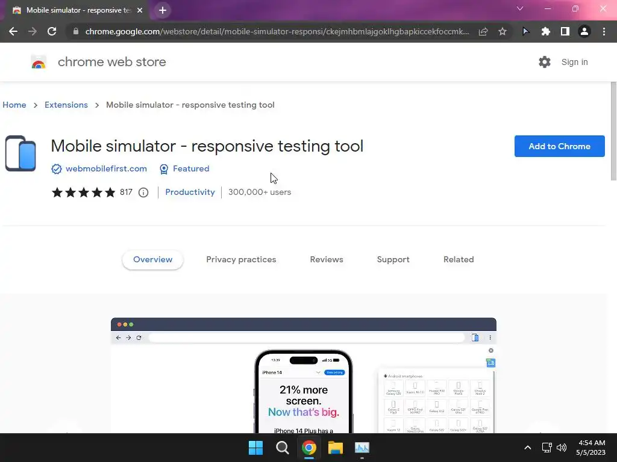Click the Chrome Web Store logo
617x462 pixels.
tap(39, 62)
